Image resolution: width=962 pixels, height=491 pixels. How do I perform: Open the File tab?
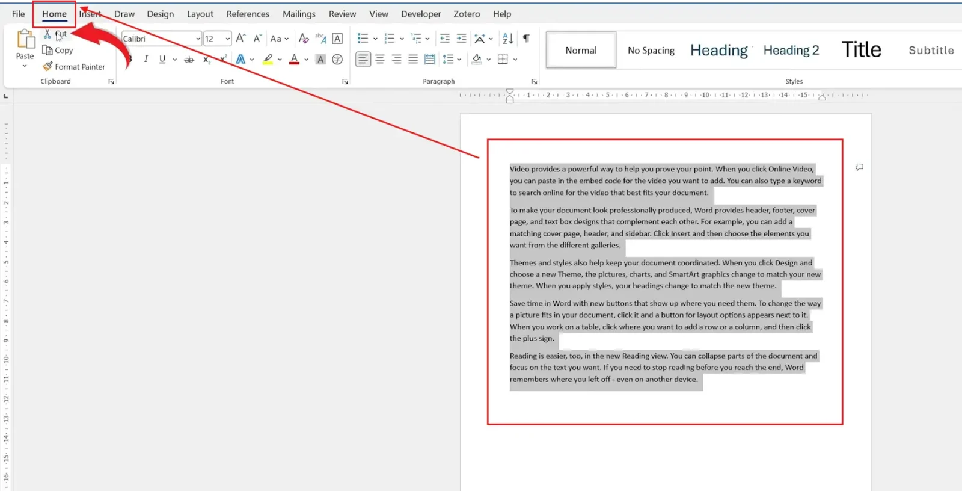click(19, 14)
